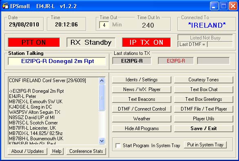Launch News / WX Player
This screenshot has height=161, width=239.
tap(142, 89)
